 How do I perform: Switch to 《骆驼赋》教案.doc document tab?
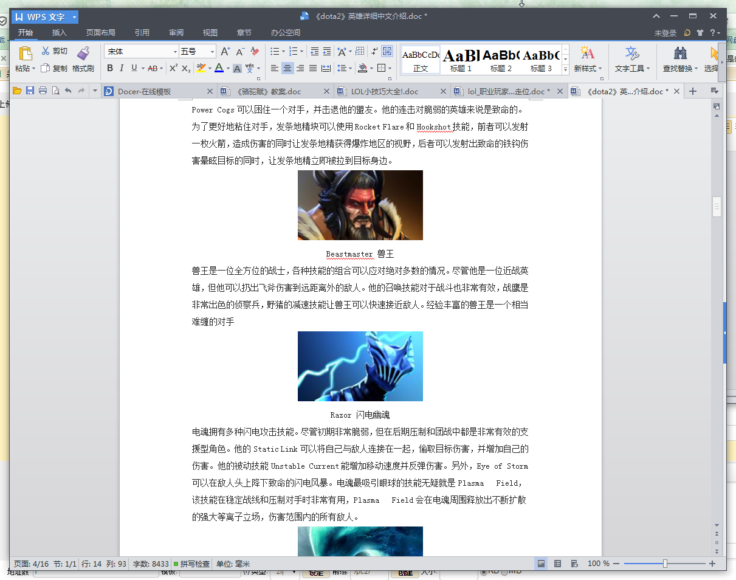pos(276,91)
